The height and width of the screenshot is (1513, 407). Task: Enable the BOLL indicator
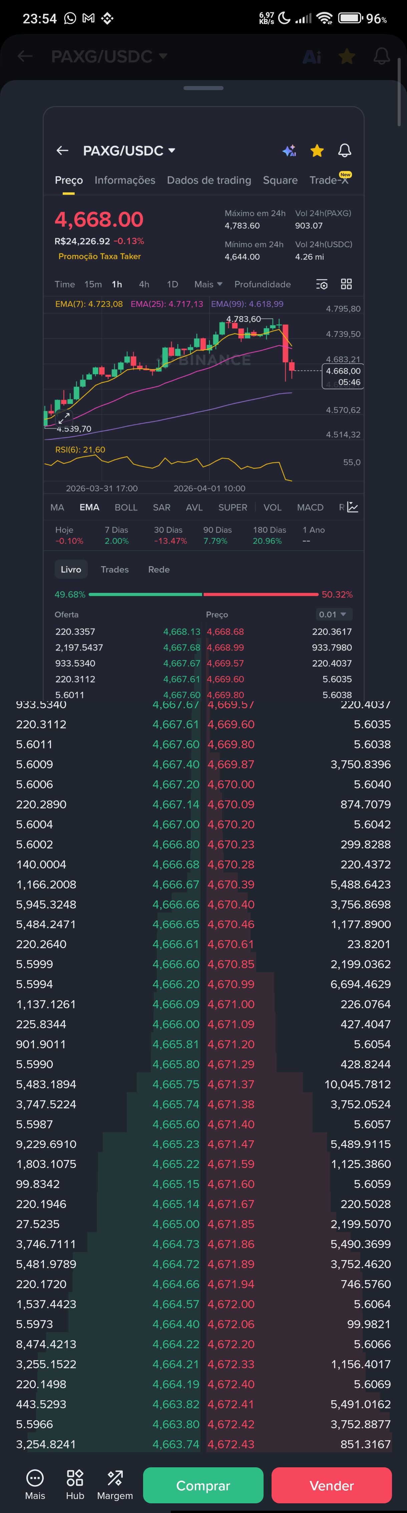126,507
